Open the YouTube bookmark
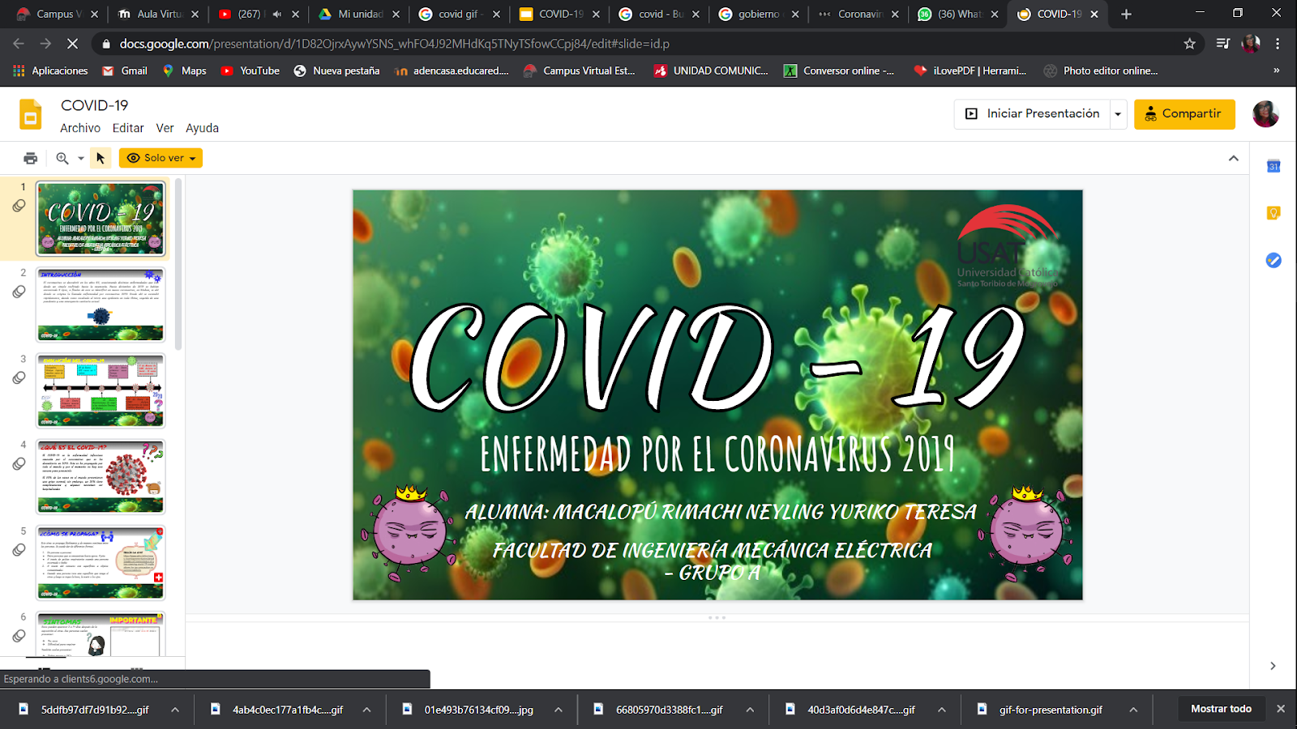The width and height of the screenshot is (1297, 729). click(x=250, y=70)
